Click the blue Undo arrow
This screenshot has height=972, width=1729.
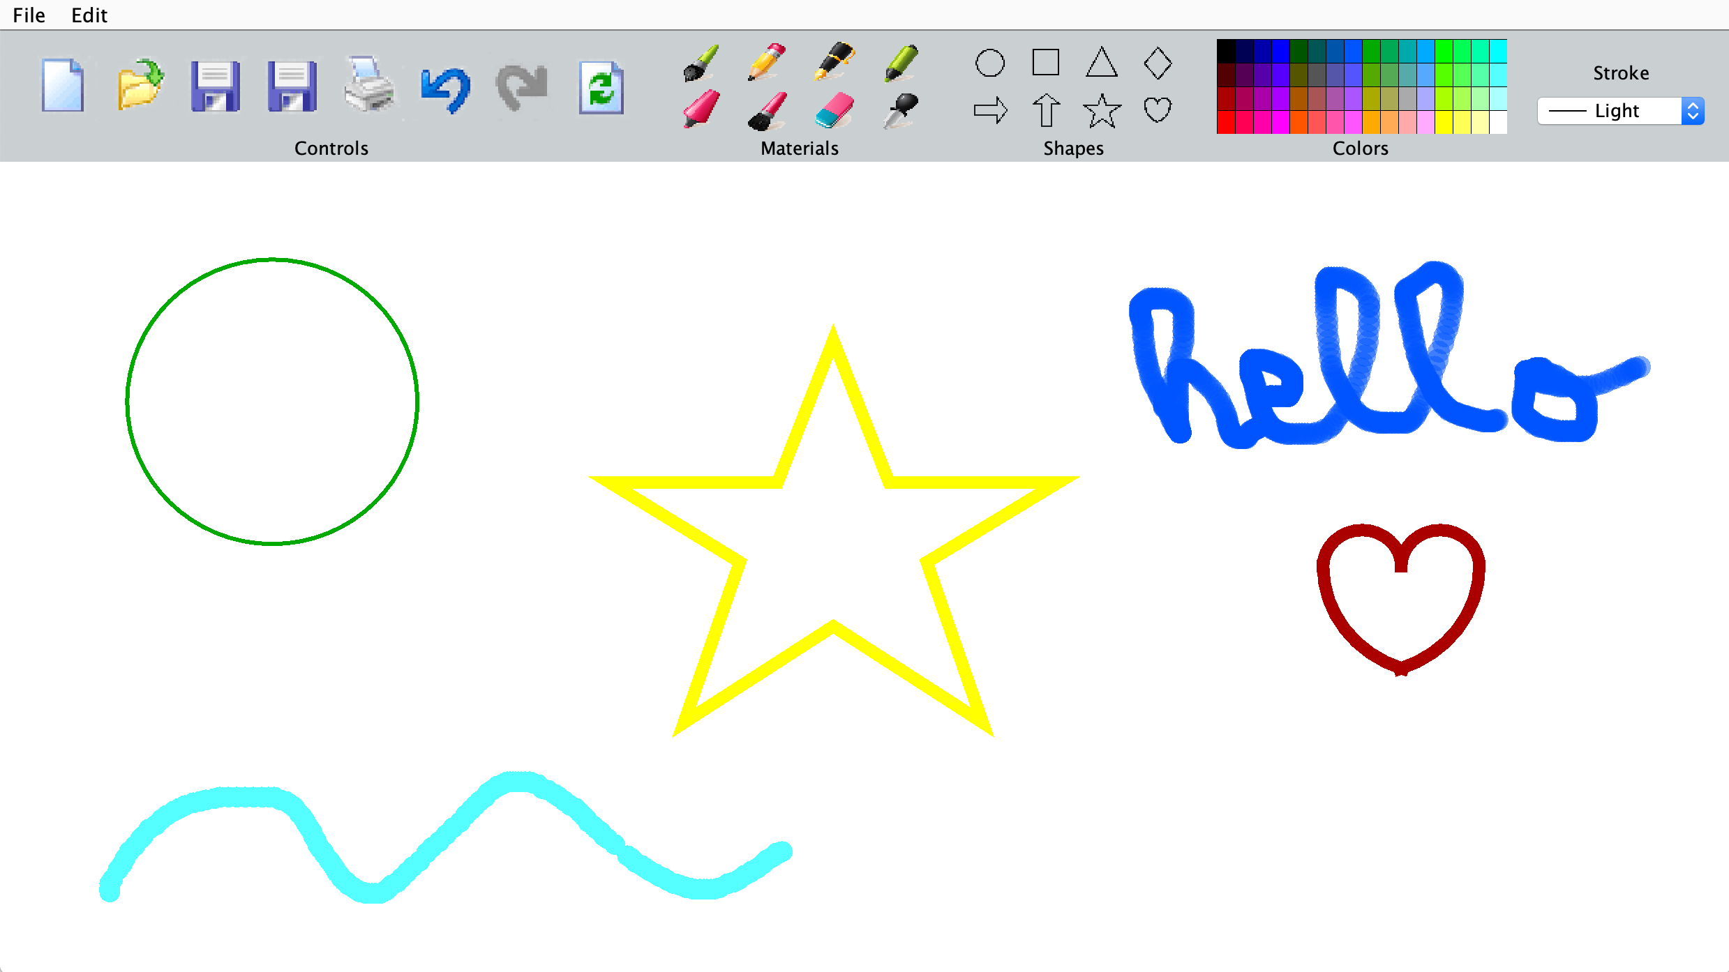tap(446, 89)
